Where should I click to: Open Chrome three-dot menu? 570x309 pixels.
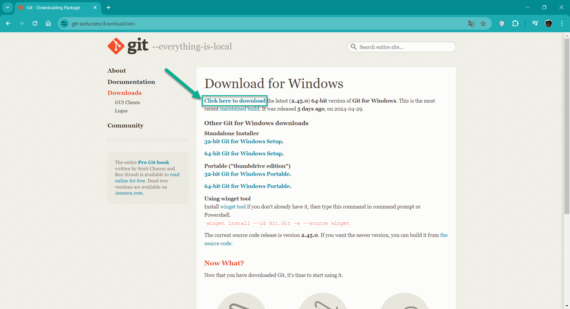pyautogui.click(x=562, y=23)
